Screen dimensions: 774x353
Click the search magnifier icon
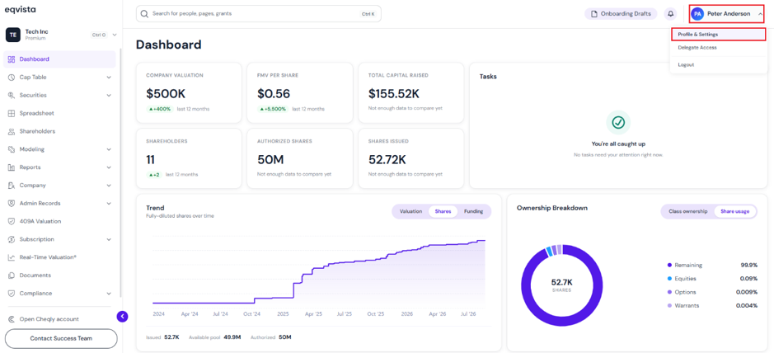tap(144, 14)
